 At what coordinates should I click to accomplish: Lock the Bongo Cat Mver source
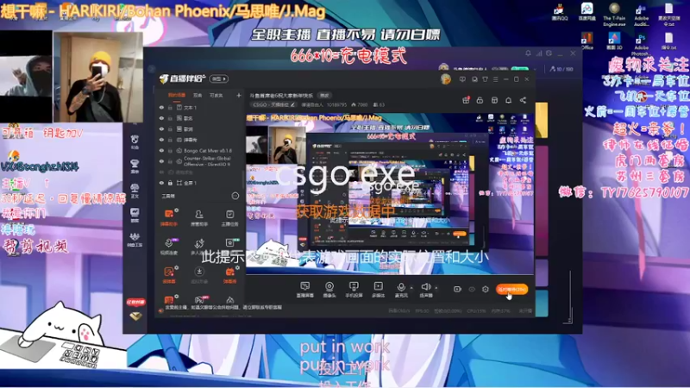click(170, 150)
